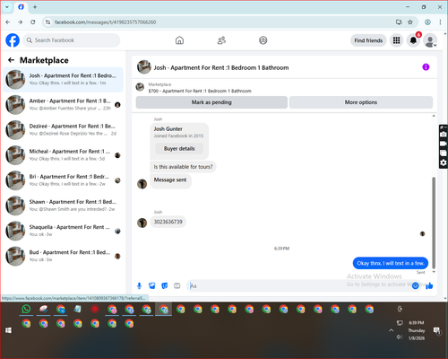Open the volume control in tray
The height and width of the screenshot is (359, 448).
(400, 337)
